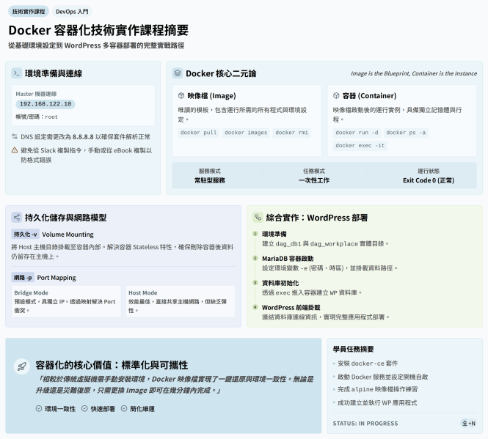Click the 持久化 -v label badge
Viewport: 488px width, 439px height.
(25, 234)
